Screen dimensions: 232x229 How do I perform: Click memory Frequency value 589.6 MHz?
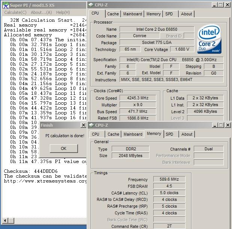[169, 179]
